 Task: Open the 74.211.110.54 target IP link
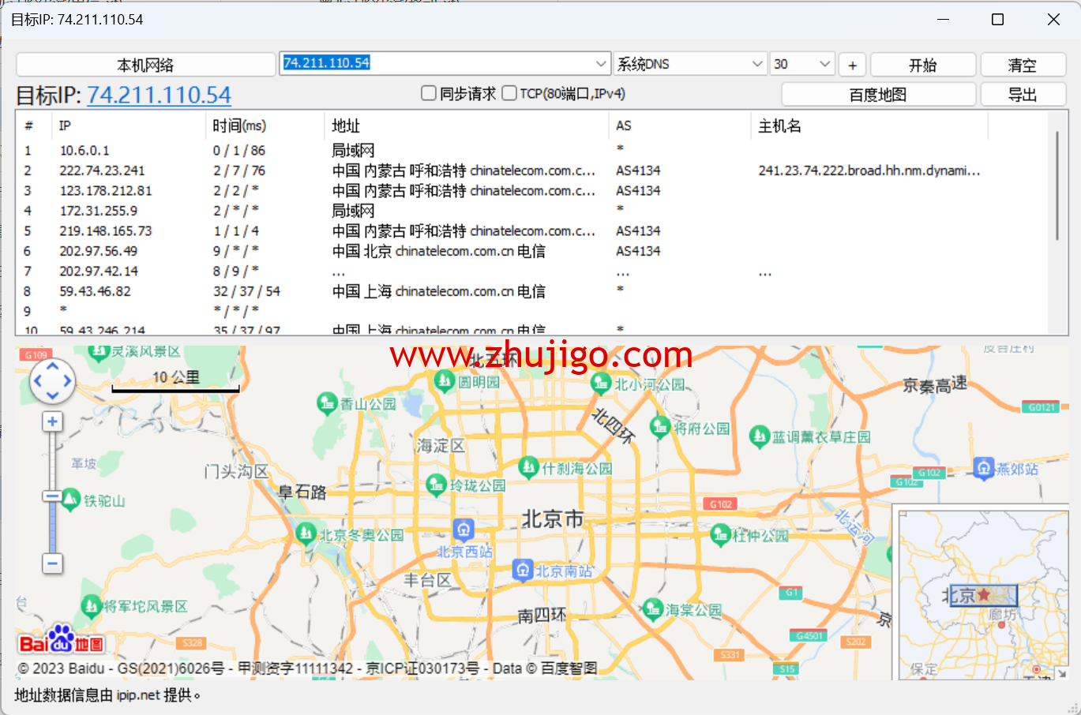pos(159,95)
